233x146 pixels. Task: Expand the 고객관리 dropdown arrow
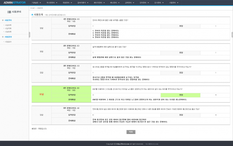click(x=134, y=3)
